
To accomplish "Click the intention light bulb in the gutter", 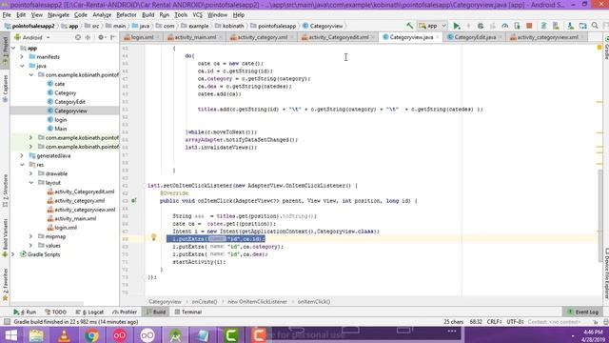I will tap(153, 237).
